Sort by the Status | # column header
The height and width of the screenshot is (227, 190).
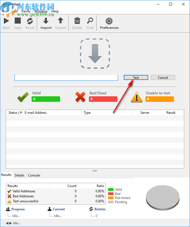coord(15,113)
